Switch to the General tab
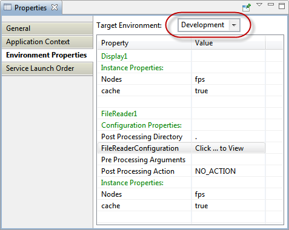This screenshot has height=230, width=289. [x=47, y=28]
